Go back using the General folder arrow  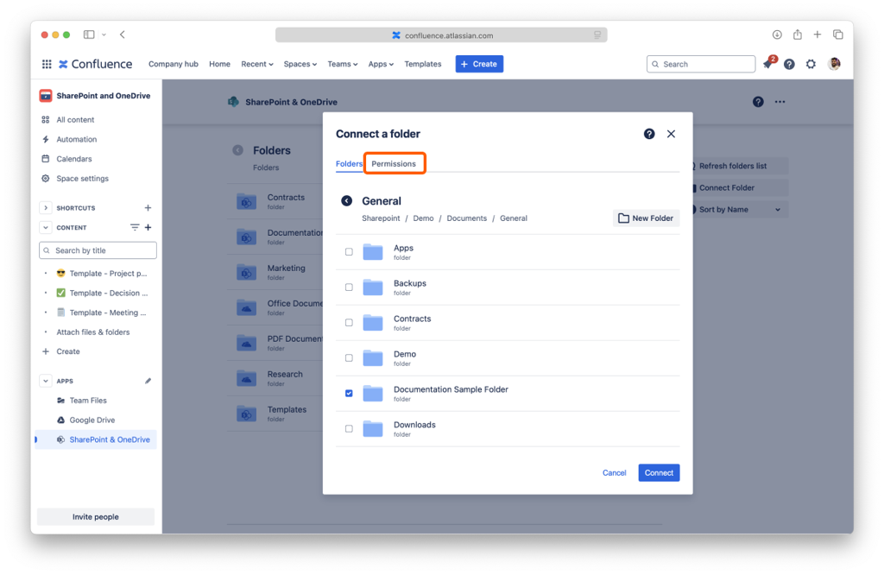tap(346, 201)
